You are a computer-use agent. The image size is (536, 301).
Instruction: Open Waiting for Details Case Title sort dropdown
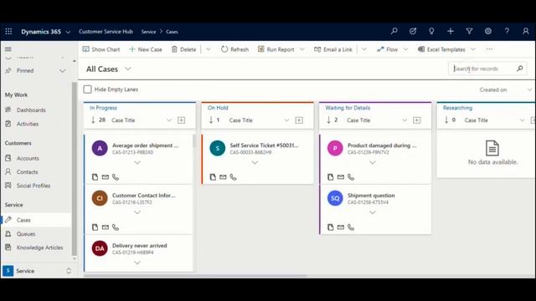pyautogui.click(x=405, y=120)
